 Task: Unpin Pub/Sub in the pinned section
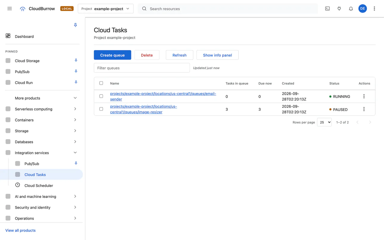click(76, 71)
